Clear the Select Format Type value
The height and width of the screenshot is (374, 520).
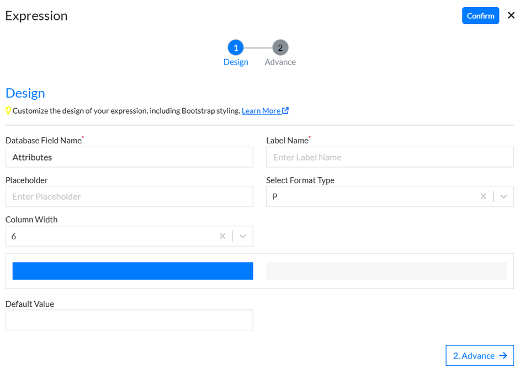point(483,196)
